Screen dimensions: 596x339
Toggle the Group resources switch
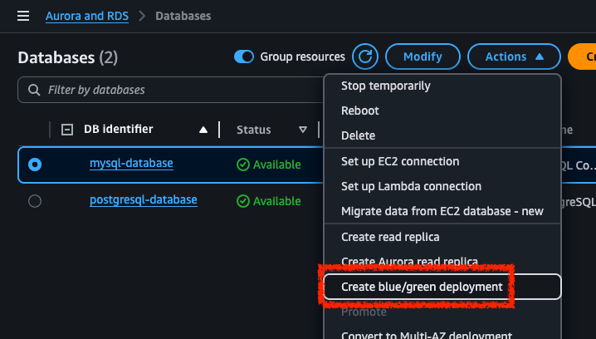pyautogui.click(x=244, y=56)
